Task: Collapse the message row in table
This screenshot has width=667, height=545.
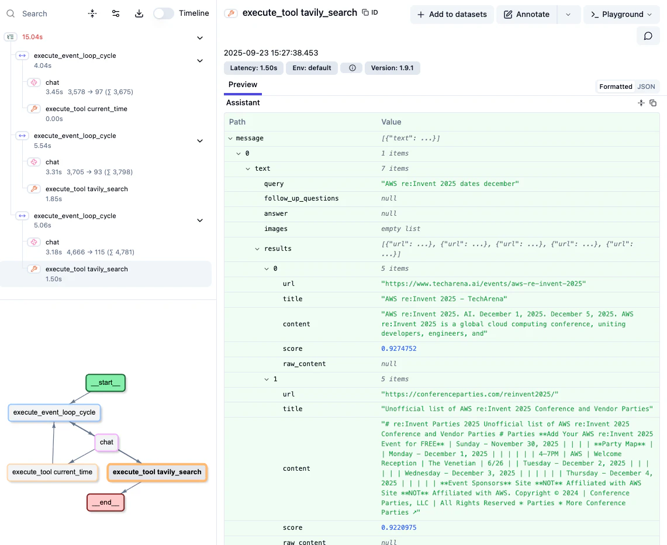Action: pos(230,138)
